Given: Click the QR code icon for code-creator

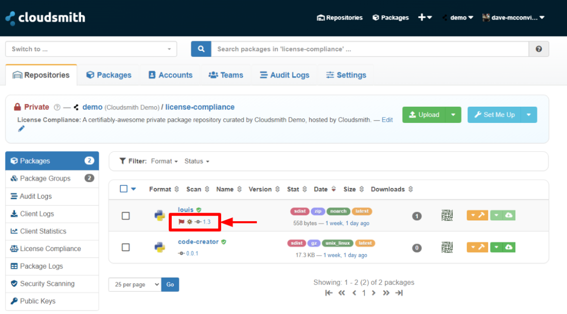Looking at the screenshot, I should [447, 247].
